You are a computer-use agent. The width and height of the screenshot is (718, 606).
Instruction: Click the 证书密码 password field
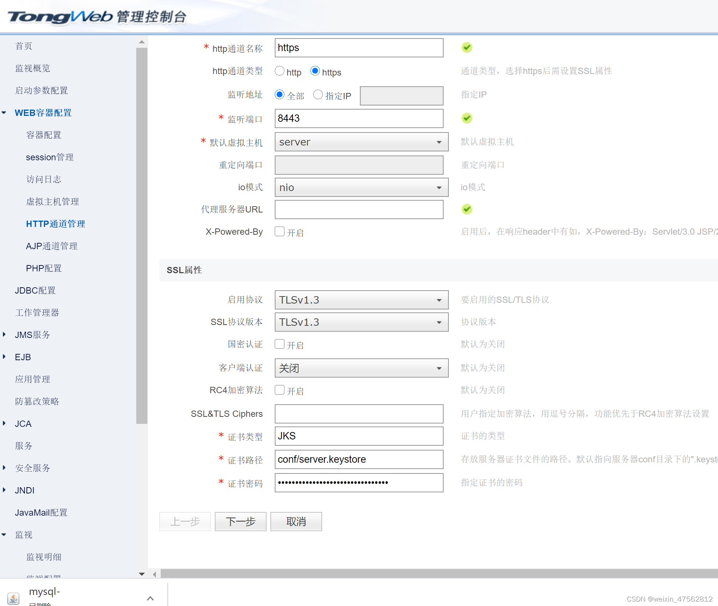359,483
